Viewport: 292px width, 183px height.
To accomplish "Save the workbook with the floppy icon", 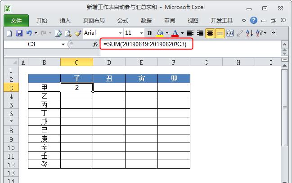I will 19,33.
